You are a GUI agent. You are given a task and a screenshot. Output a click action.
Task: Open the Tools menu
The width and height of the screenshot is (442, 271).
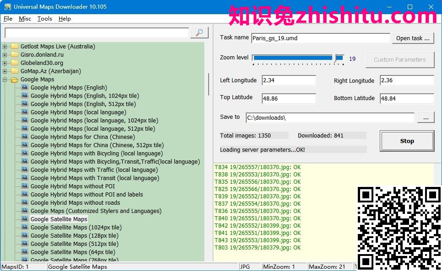45,19
